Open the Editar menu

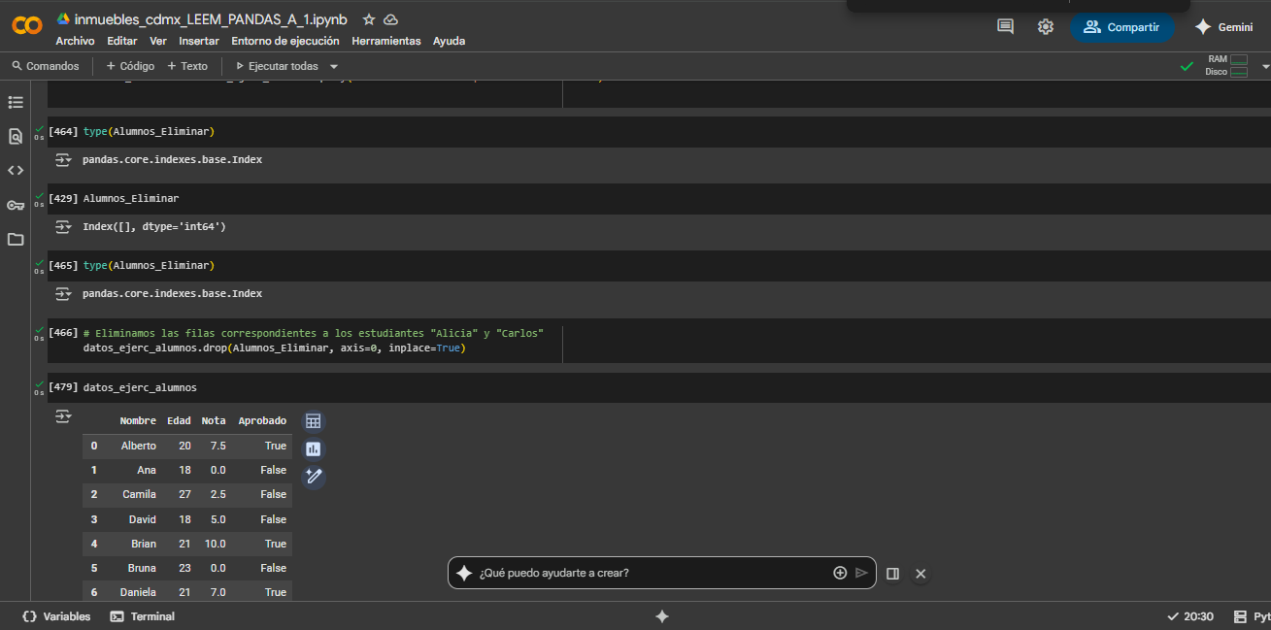click(x=122, y=41)
